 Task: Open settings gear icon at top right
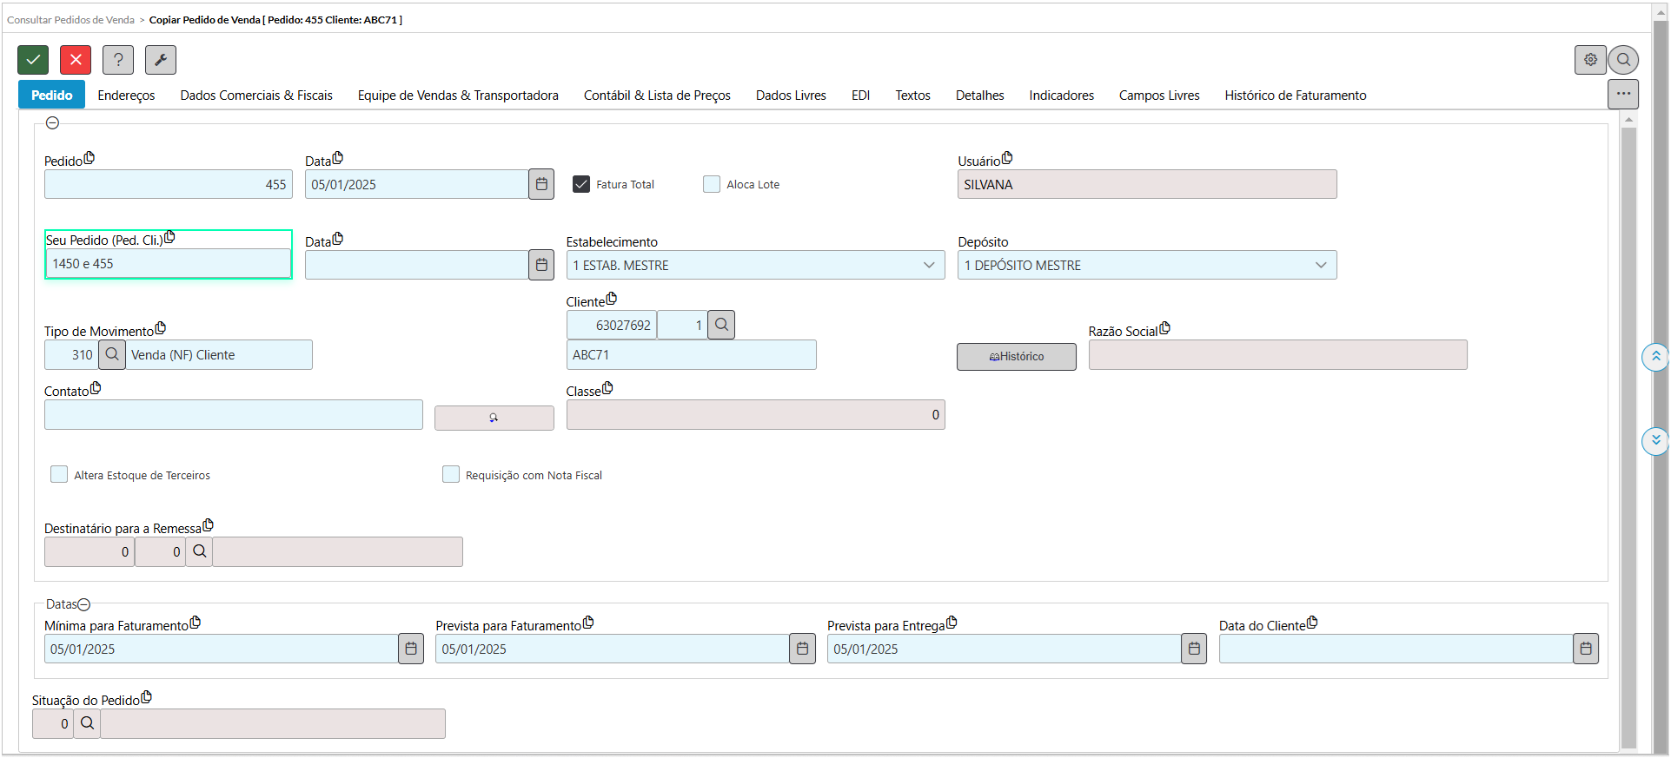(1590, 60)
